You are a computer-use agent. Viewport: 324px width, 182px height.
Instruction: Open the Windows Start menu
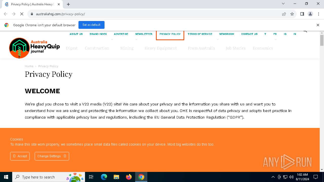[6, 177]
